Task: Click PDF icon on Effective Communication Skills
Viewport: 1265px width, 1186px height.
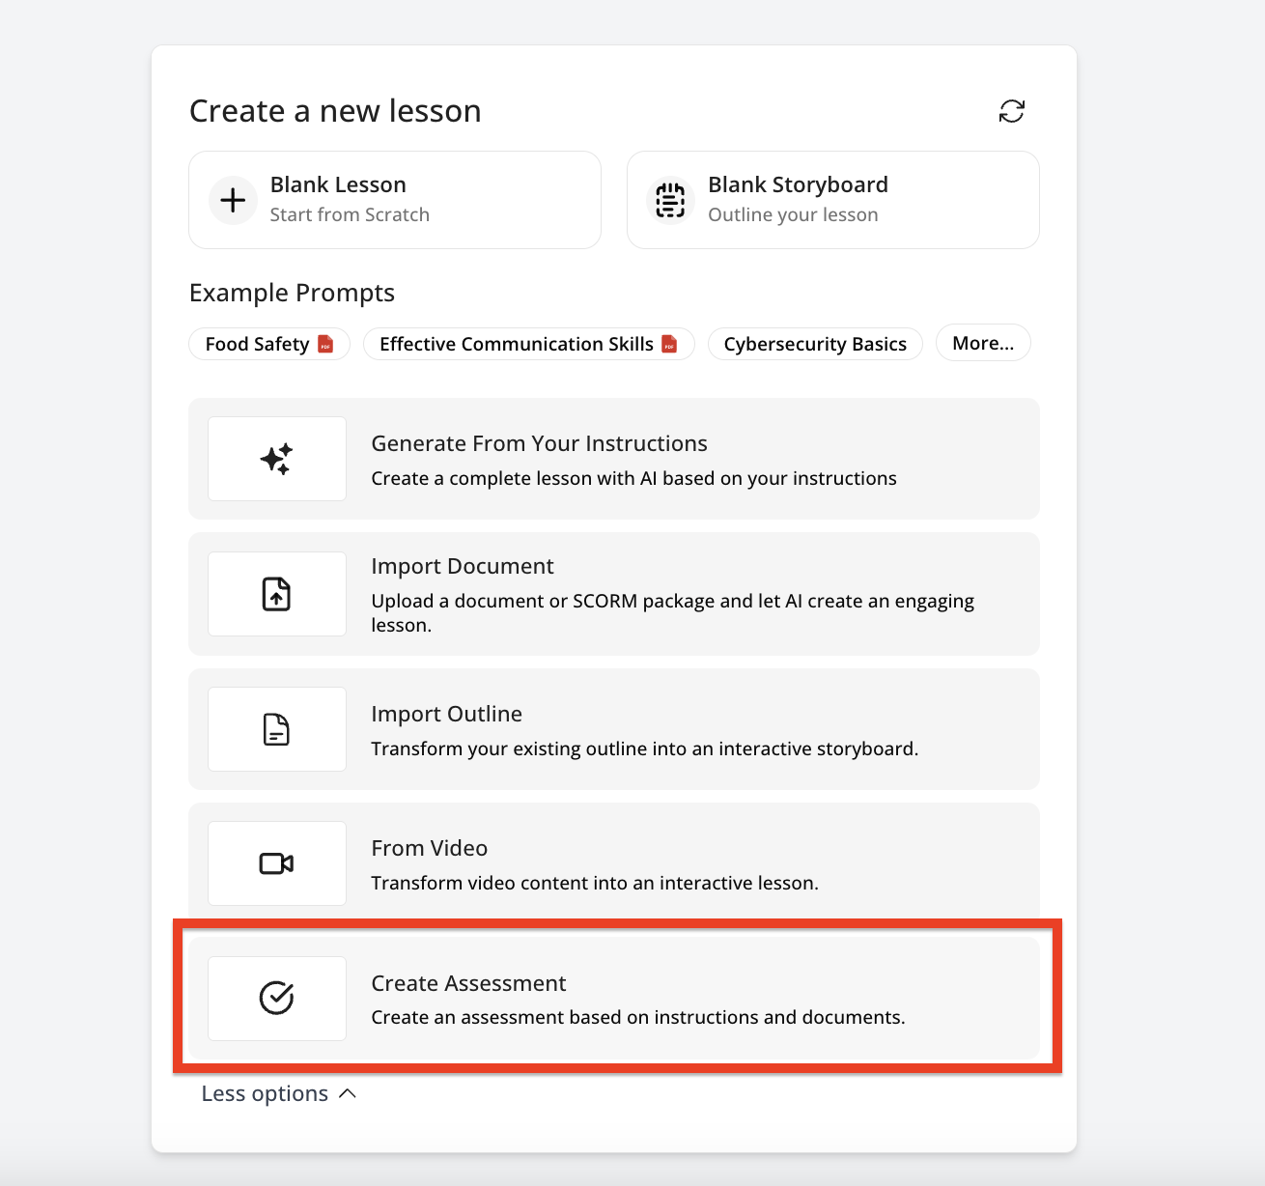Action: (x=669, y=344)
